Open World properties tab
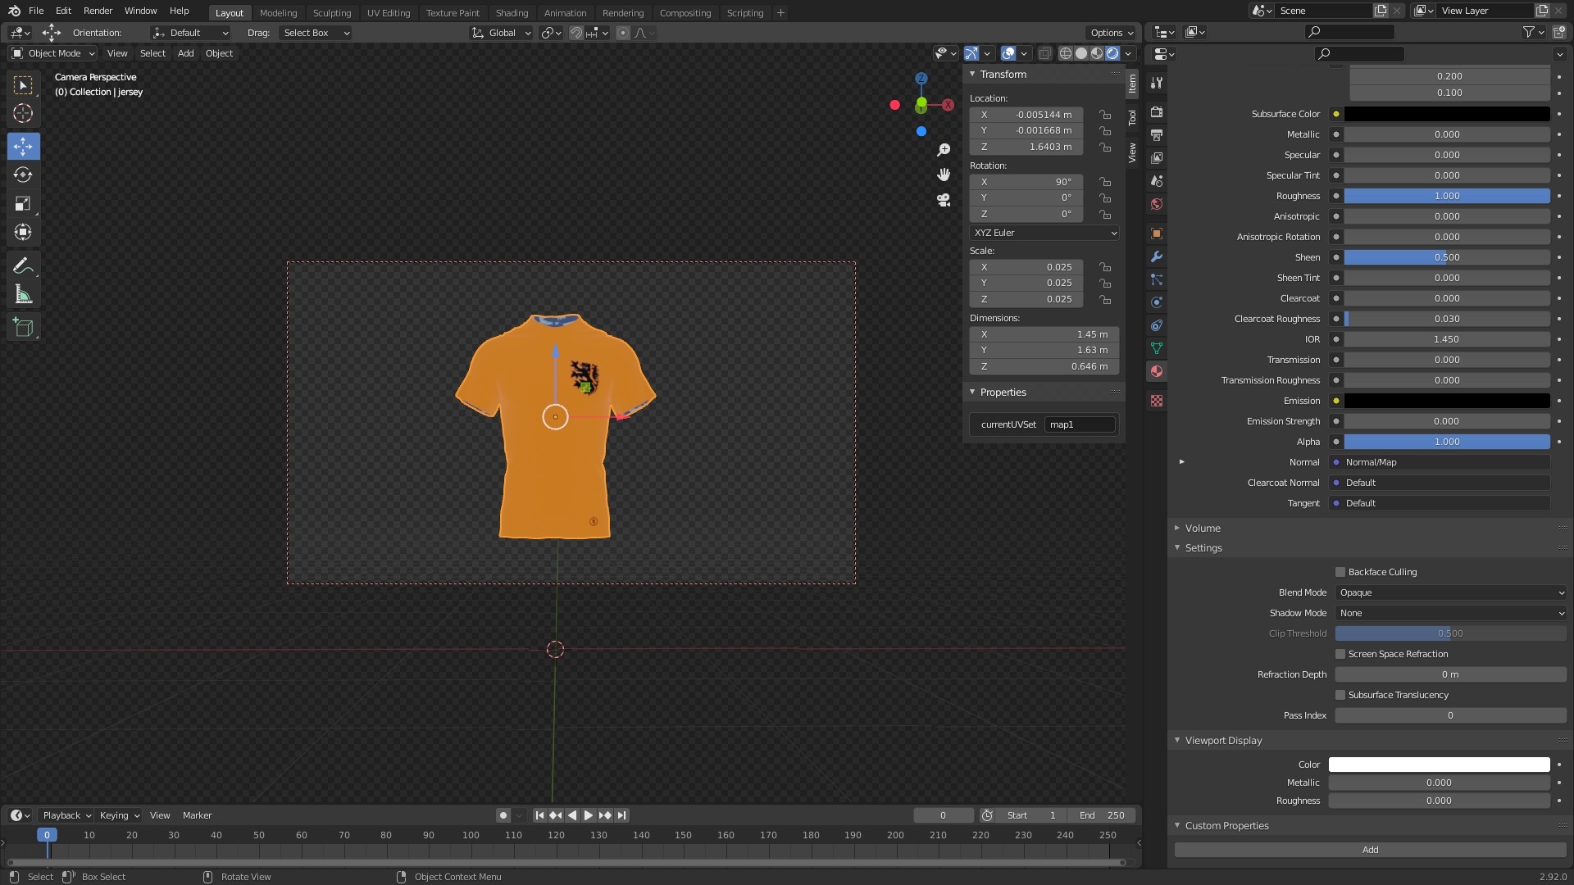Screen dimensions: 1574x885 (x=1157, y=203)
